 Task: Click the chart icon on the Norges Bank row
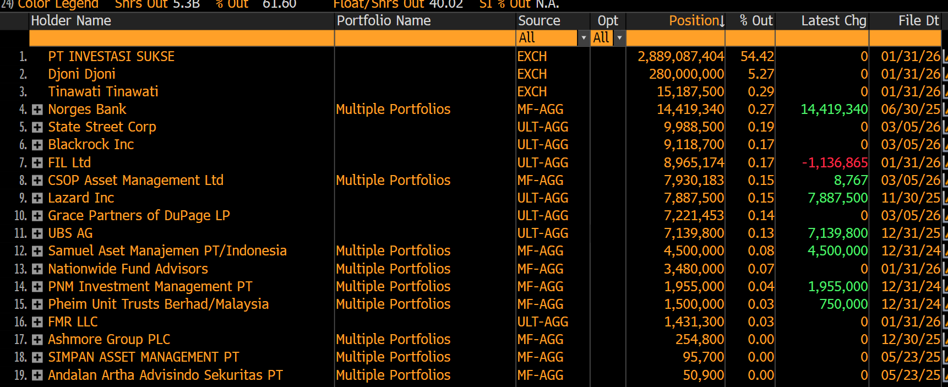[x=945, y=110]
